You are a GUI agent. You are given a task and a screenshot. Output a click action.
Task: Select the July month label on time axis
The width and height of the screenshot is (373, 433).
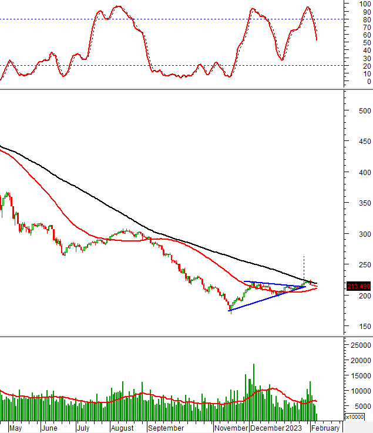[83, 428]
